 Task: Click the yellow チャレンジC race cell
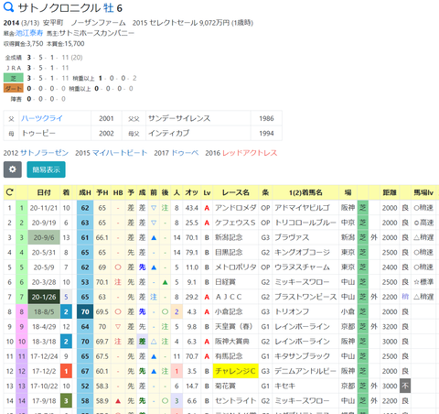[235, 371]
